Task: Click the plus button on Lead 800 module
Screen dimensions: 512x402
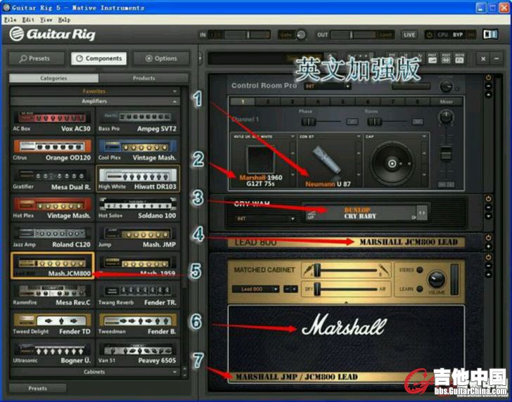Action: [489, 247]
